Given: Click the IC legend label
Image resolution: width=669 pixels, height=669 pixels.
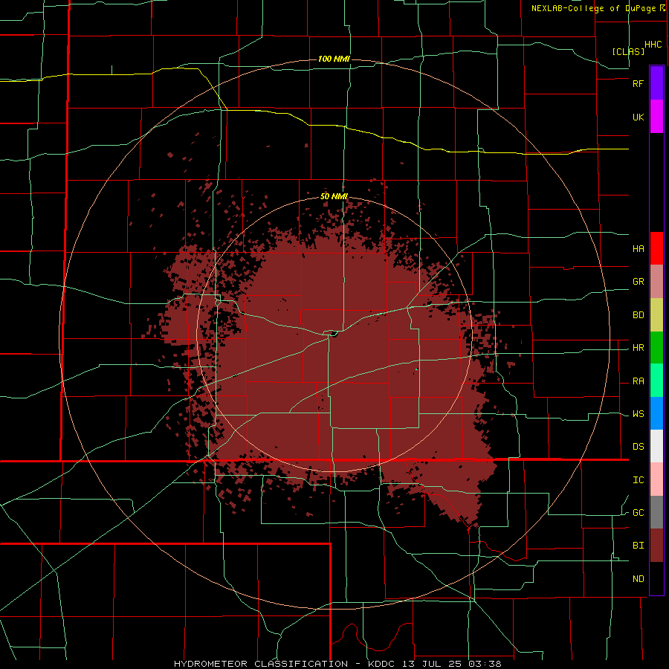Looking at the screenshot, I should pos(639,480).
